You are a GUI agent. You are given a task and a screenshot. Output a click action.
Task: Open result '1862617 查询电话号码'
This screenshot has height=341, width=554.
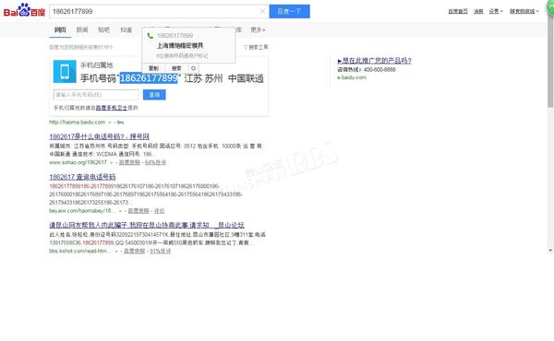(x=82, y=177)
